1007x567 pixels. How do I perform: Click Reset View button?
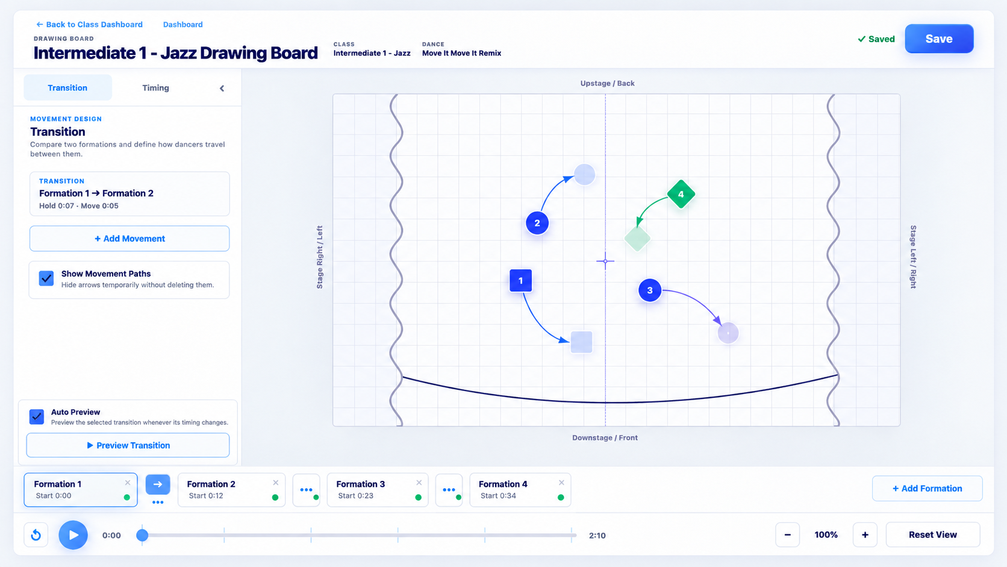(932, 534)
